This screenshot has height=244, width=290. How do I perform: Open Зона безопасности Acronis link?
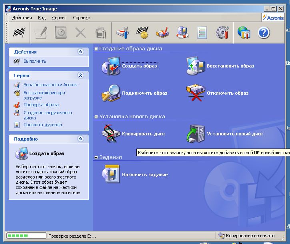point(50,85)
